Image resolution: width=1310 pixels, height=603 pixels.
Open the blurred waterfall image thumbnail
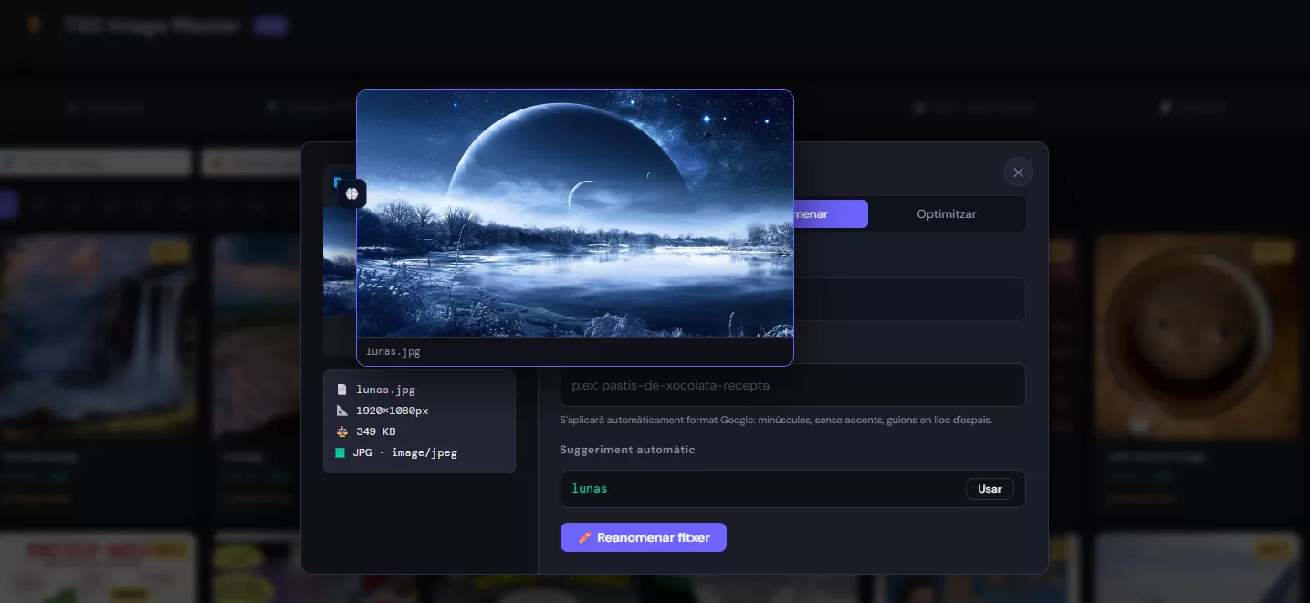point(98,333)
